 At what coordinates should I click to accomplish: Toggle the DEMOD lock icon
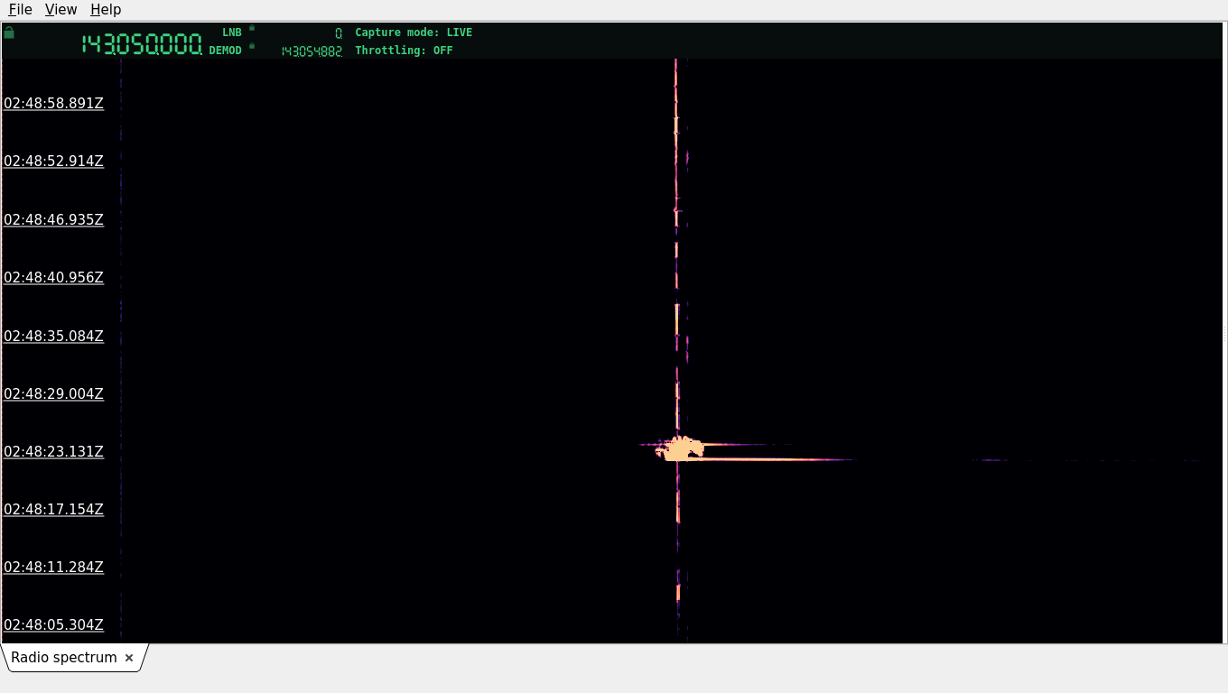252,46
